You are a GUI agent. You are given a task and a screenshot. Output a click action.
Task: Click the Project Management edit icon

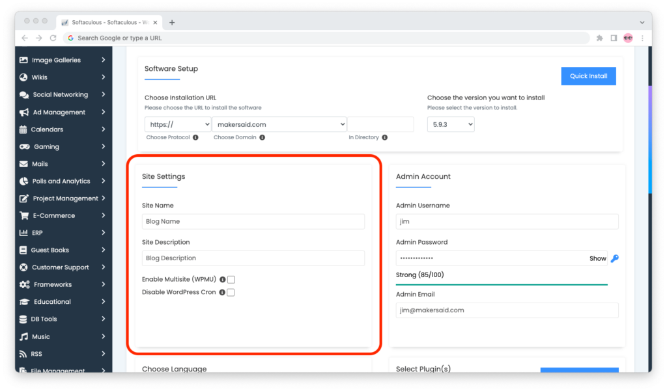24,198
